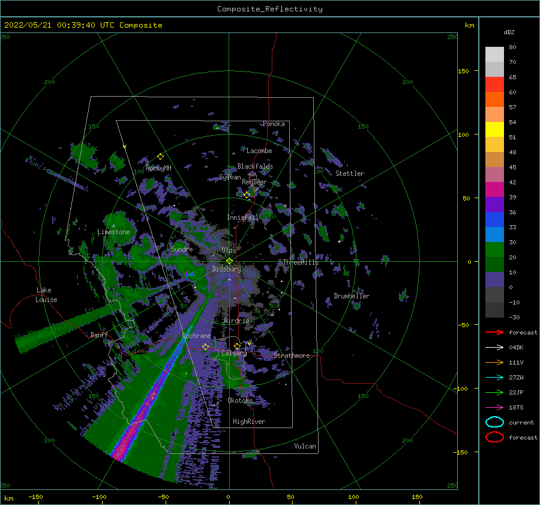Viewport: 540px width, 505px height.
Task: Click the magenta 18TS arrow icon
Action: (494, 408)
